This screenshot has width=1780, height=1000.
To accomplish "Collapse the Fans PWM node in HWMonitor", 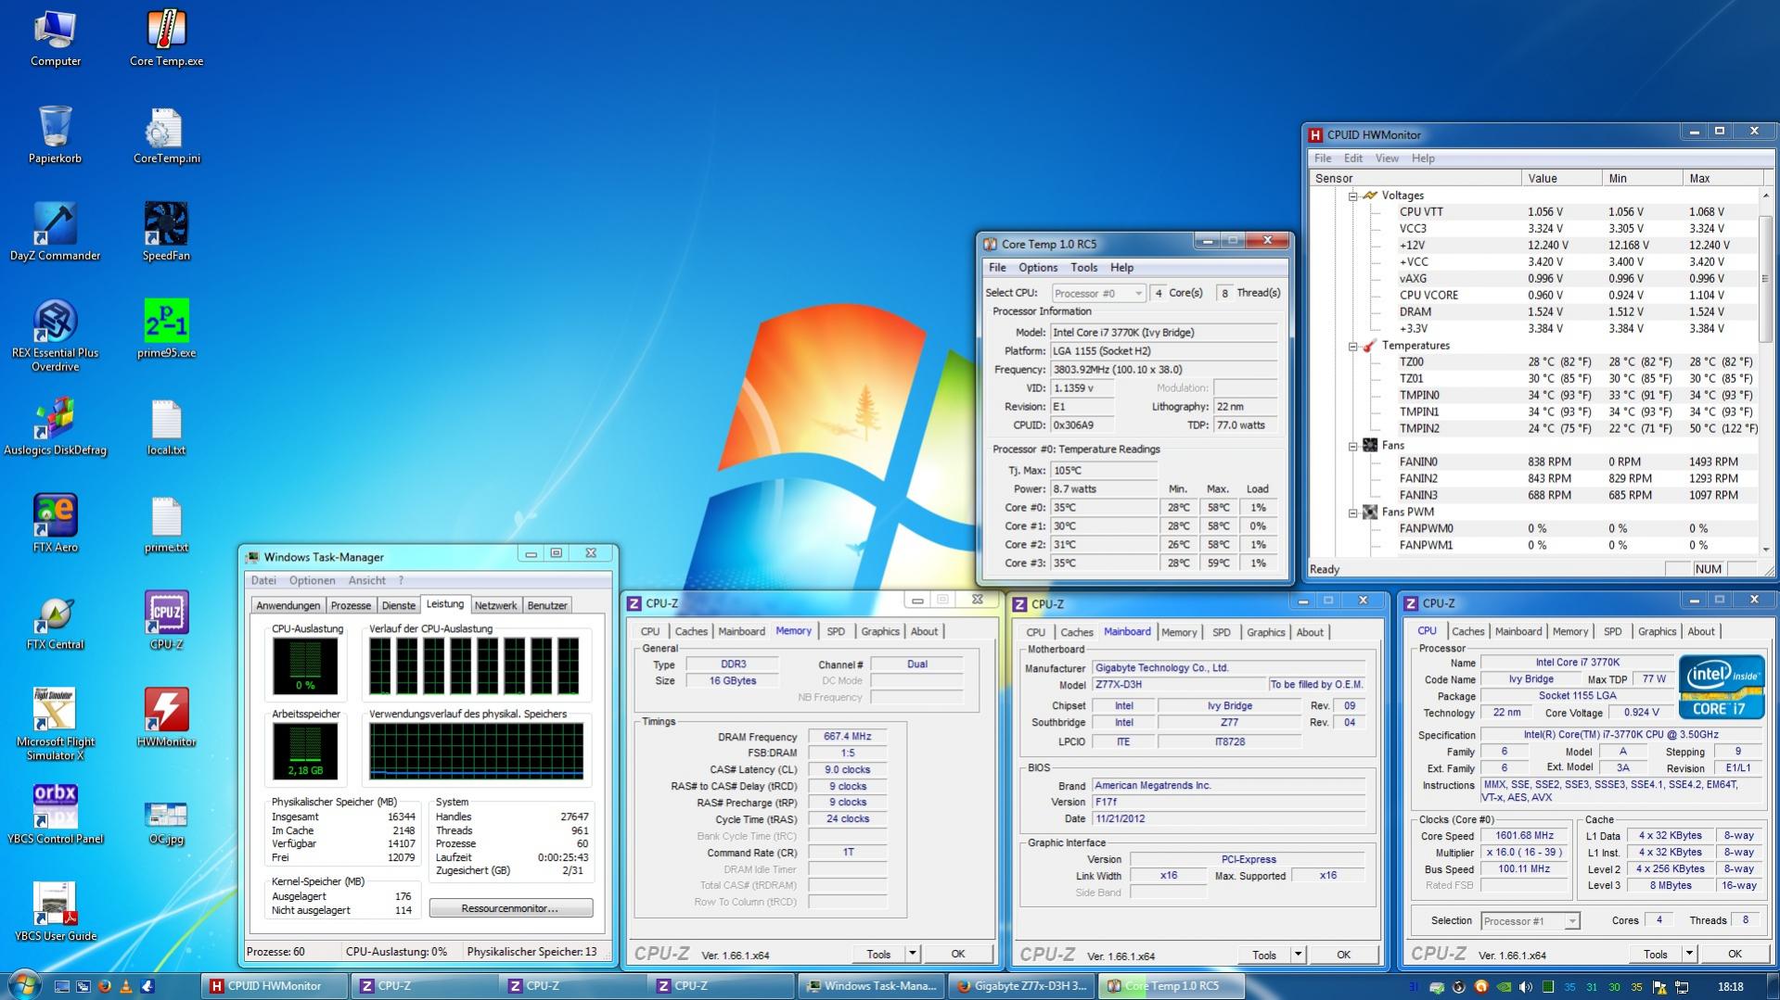I will click(x=1352, y=513).
